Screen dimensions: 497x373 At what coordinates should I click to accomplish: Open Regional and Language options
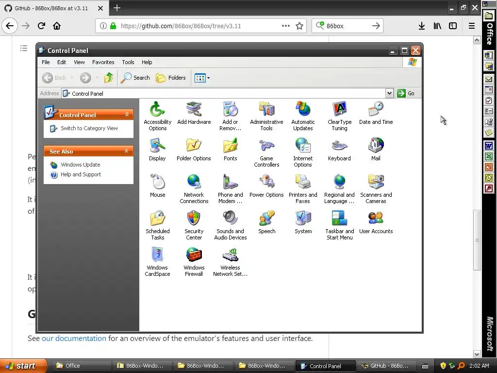(x=339, y=189)
